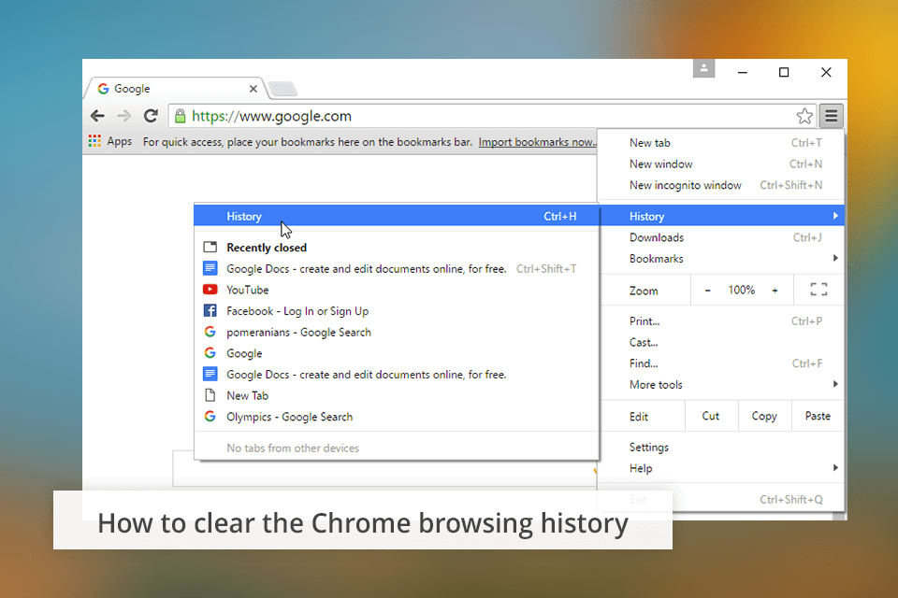Viewport: 898px width, 598px height.
Task: Open a New incognito window
Action: pos(721,185)
